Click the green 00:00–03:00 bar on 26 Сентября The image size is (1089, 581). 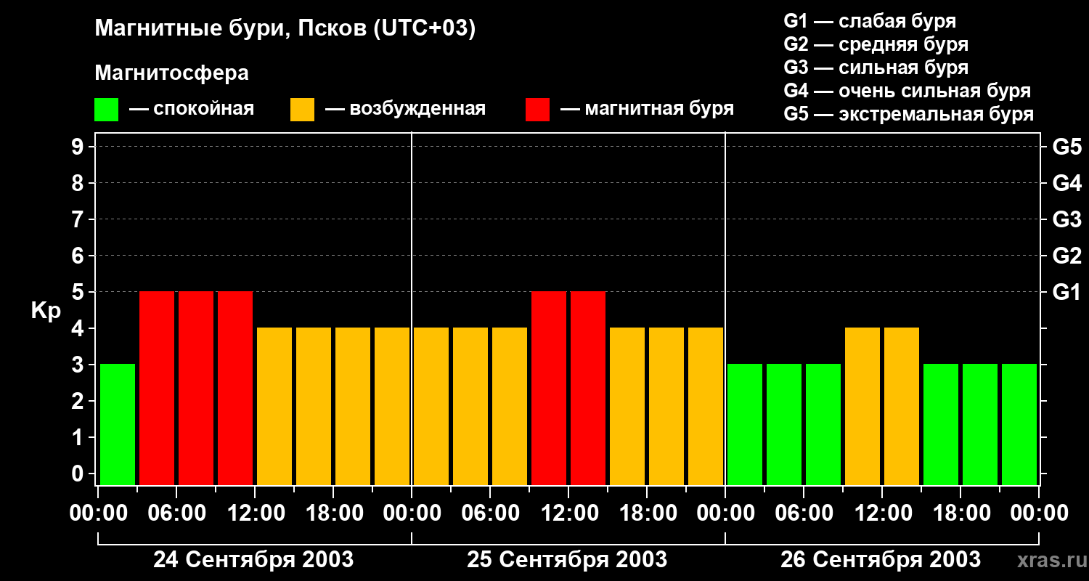coord(745,425)
